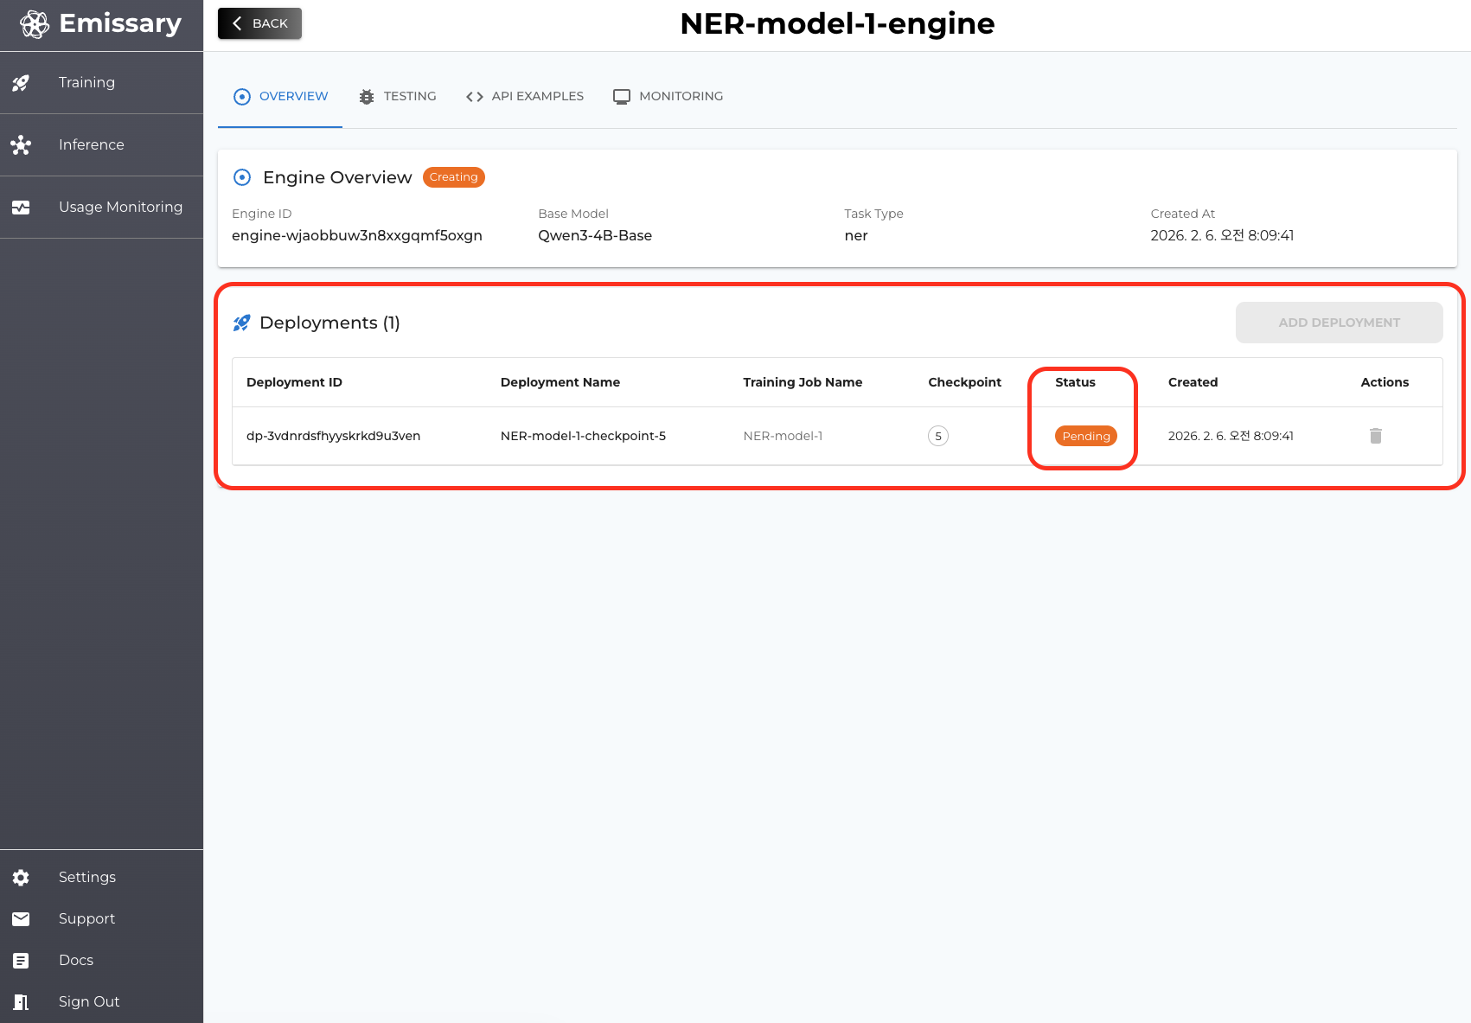Open the API Examples tab
The width and height of the screenshot is (1471, 1023).
tap(525, 96)
